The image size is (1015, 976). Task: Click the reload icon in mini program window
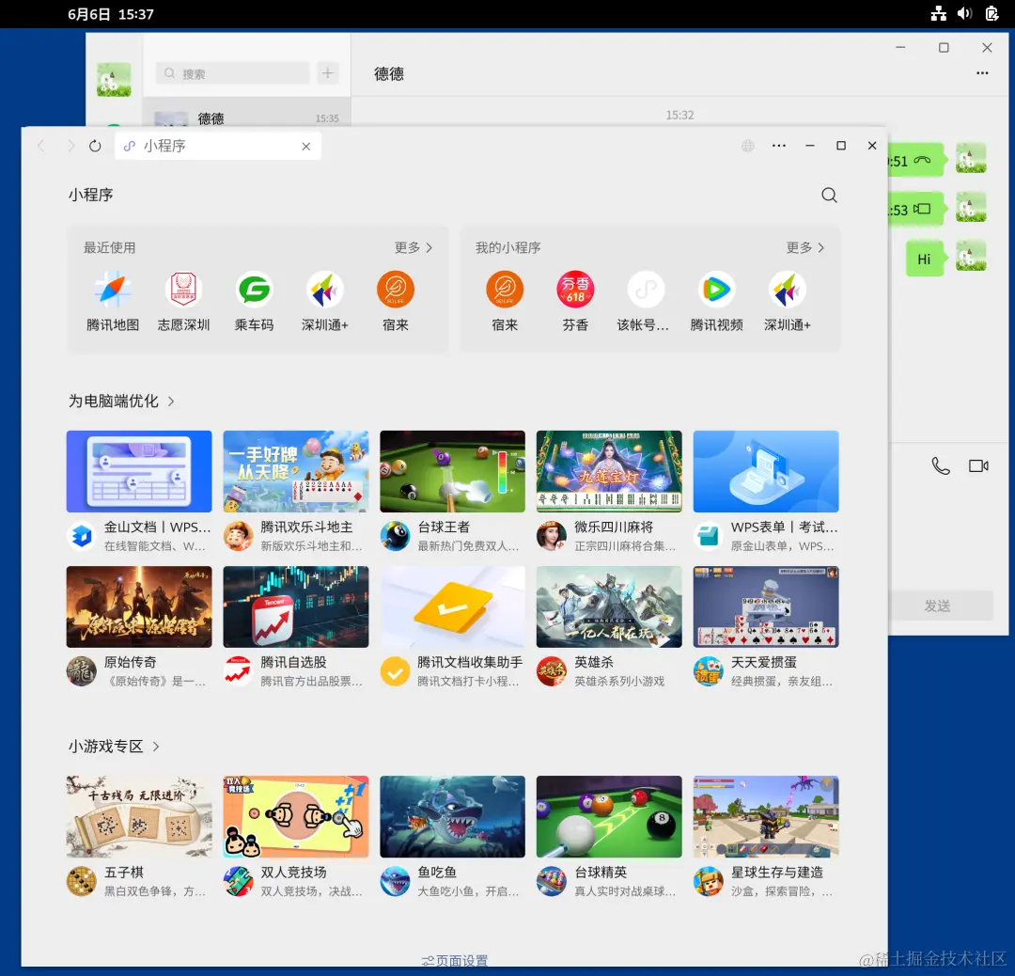pos(95,146)
